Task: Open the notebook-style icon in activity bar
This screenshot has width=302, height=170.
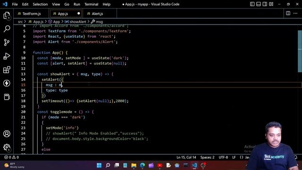Action: click(7, 97)
